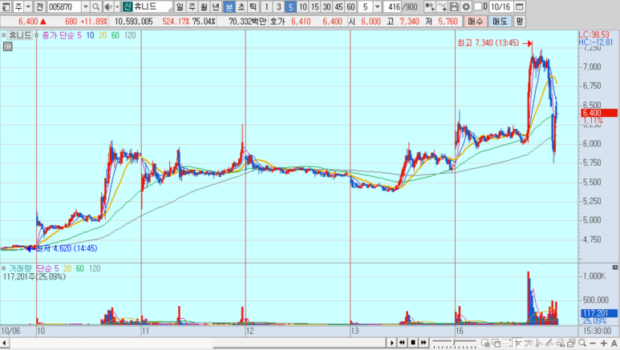Click the stock search magnifier icon
This screenshot has width=620, height=350.
point(95,6)
